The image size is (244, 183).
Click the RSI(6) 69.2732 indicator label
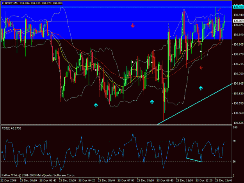(x=11, y=128)
